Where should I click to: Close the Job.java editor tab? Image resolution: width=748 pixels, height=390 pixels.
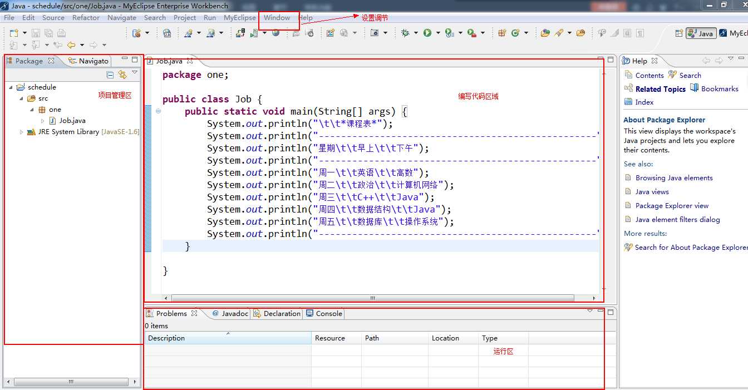click(189, 61)
